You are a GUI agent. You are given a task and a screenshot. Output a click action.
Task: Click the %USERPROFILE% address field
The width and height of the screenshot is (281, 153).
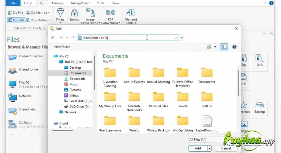127,38
